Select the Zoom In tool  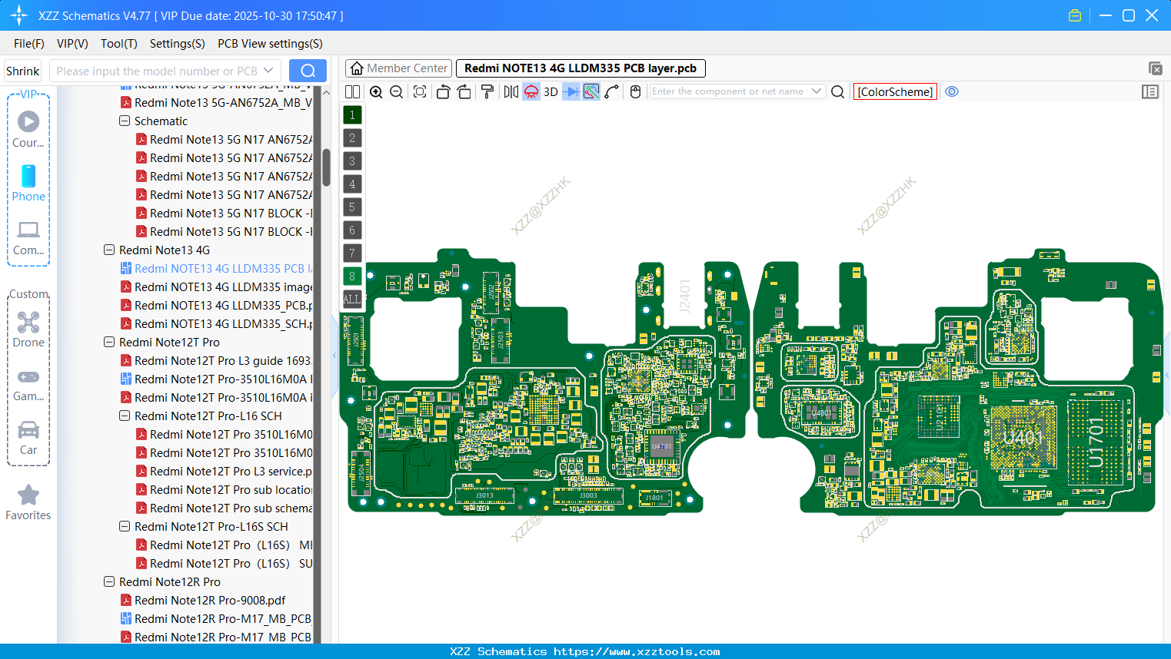point(376,91)
